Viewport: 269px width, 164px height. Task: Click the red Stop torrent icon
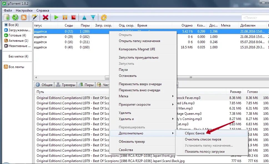[74, 17]
